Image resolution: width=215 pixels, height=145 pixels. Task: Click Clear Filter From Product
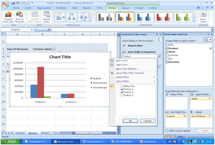click(130, 73)
